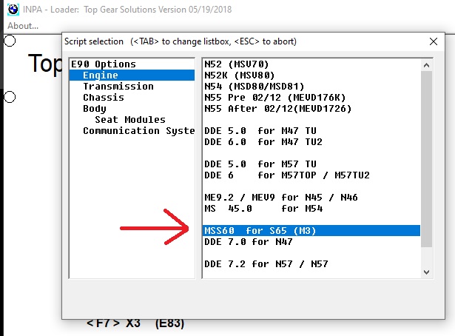Select the upper radio circle in INPA window
This screenshot has width=455, height=336.
(10, 41)
